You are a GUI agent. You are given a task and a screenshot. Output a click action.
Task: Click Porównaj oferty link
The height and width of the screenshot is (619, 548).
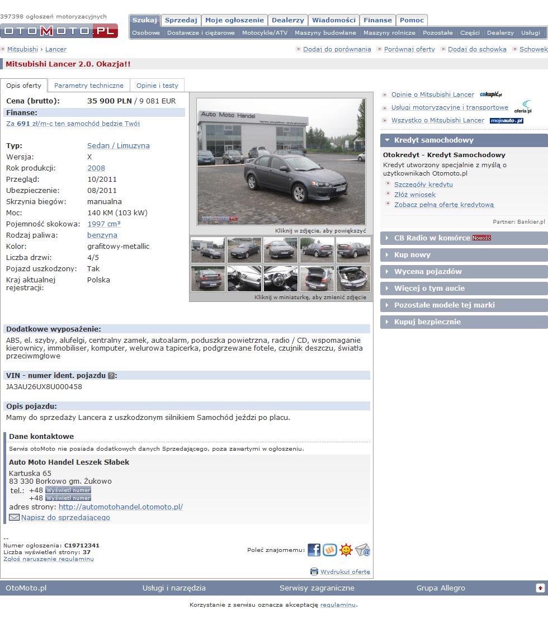[x=409, y=49]
